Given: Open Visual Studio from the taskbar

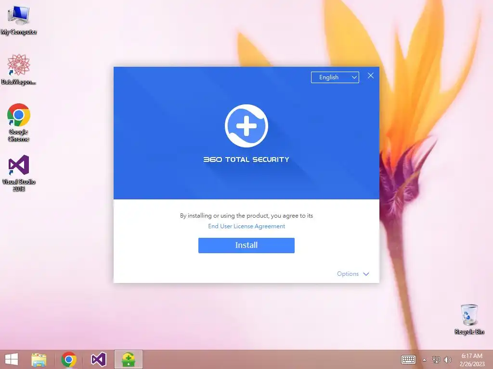Looking at the screenshot, I should tap(98, 359).
